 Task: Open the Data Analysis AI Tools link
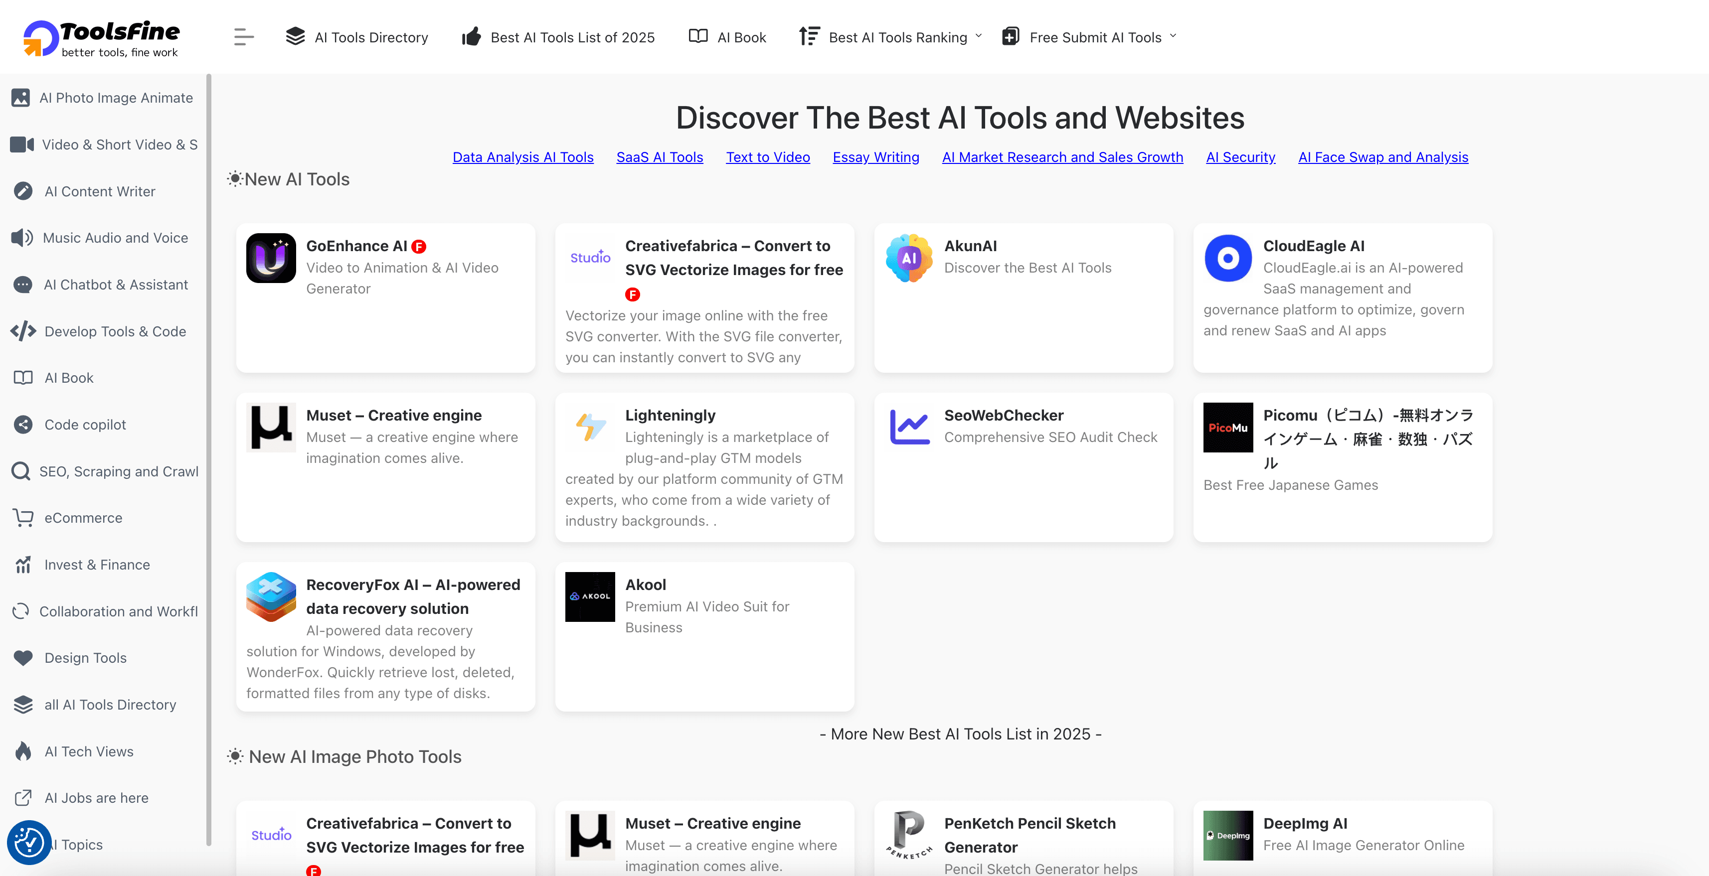pos(523,157)
